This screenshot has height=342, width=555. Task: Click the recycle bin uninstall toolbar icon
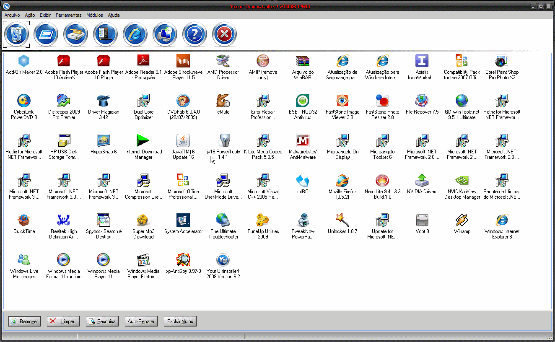[x=16, y=34]
